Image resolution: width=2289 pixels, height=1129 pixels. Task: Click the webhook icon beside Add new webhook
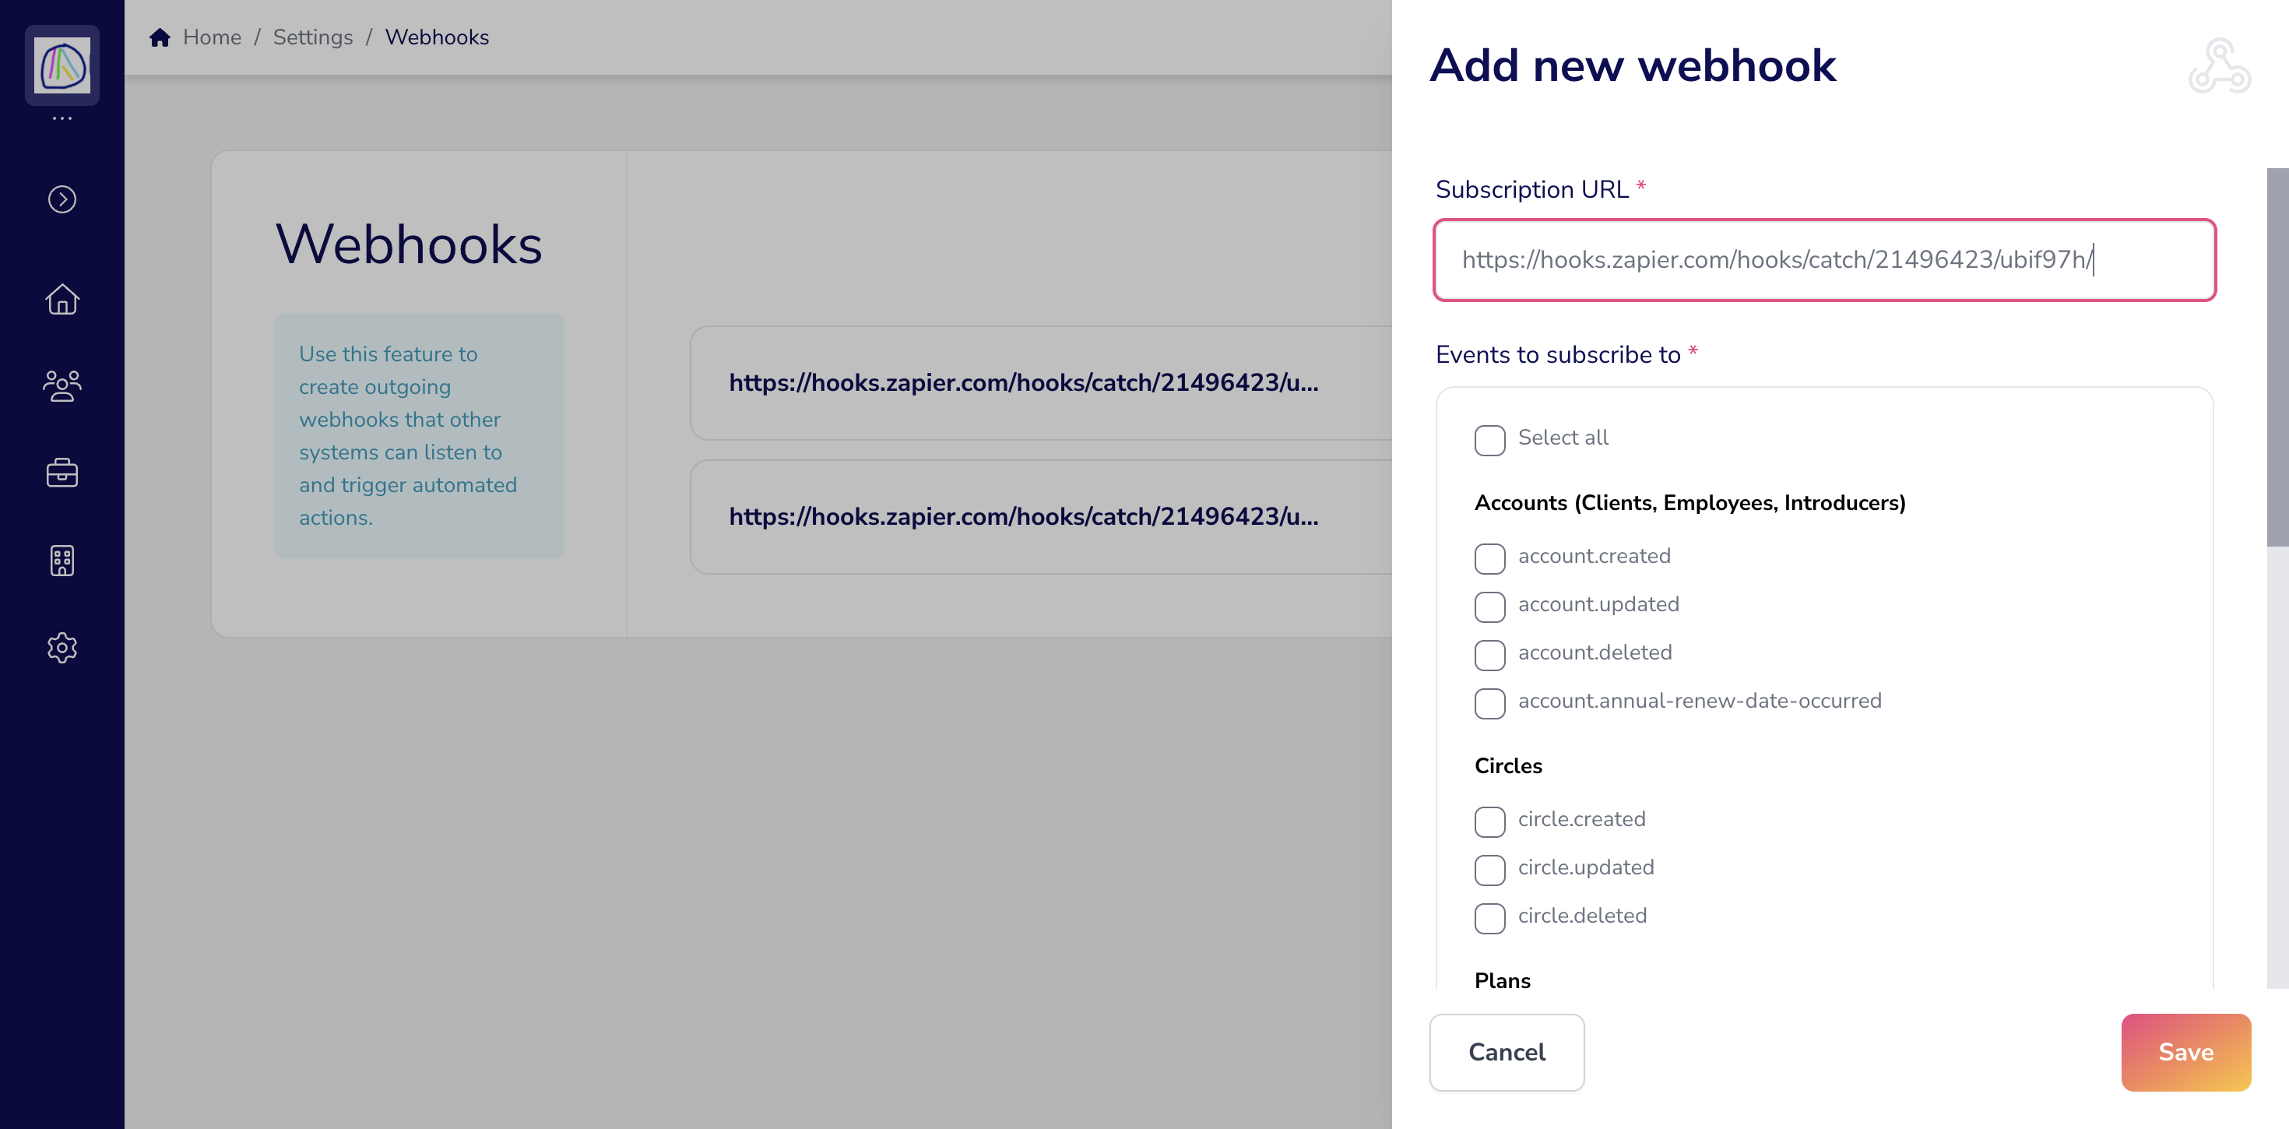2219,65
